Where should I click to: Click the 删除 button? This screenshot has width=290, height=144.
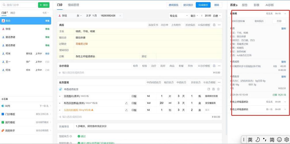217,5
